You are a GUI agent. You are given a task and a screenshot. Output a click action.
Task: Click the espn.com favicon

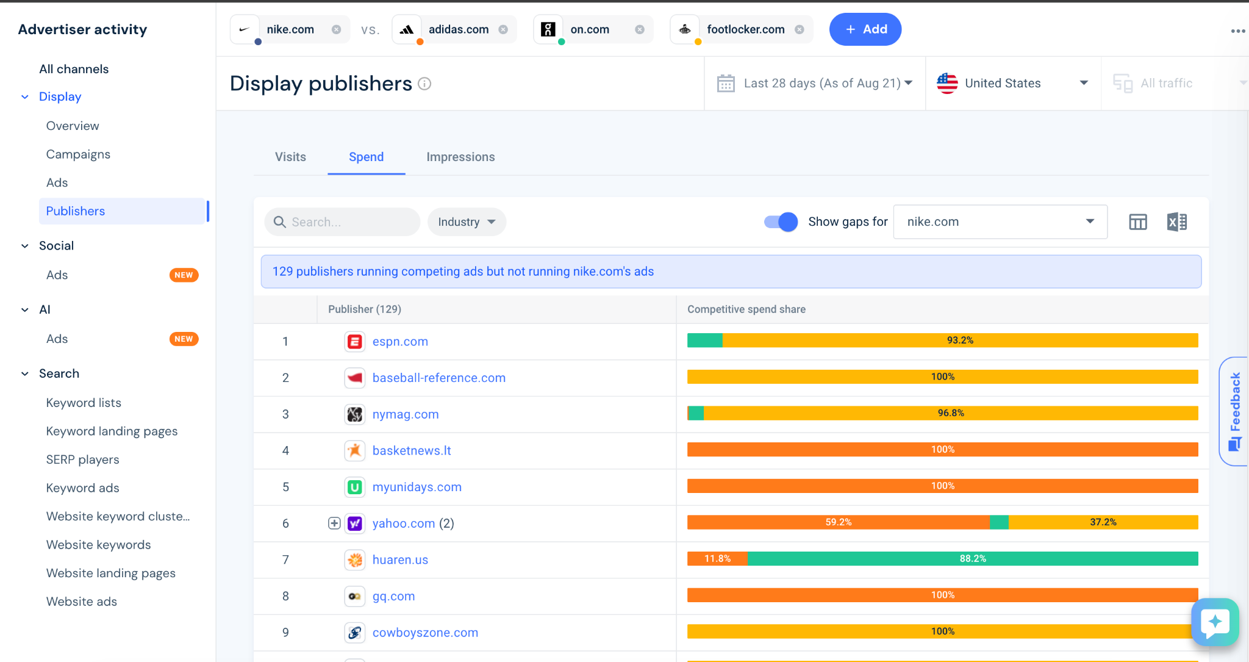(x=355, y=342)
